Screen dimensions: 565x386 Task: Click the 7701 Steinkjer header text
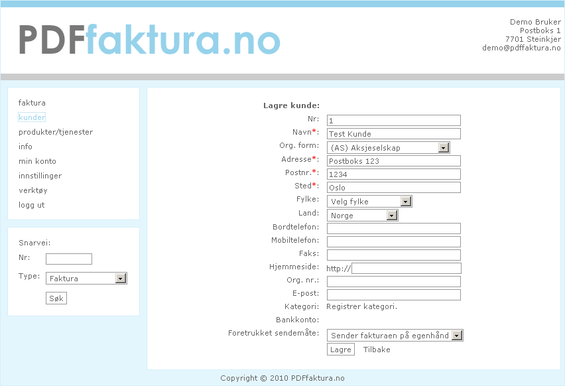click(533, 39)
